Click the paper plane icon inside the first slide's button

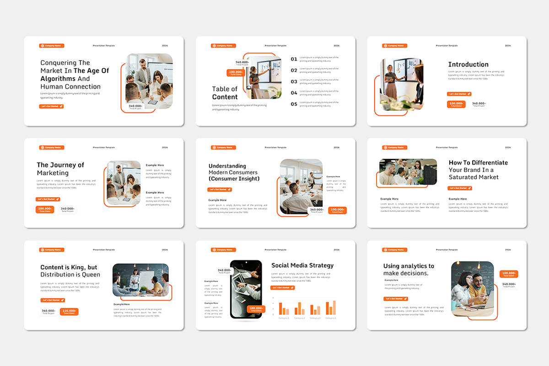pyautogui.click(x=61, y=106)
